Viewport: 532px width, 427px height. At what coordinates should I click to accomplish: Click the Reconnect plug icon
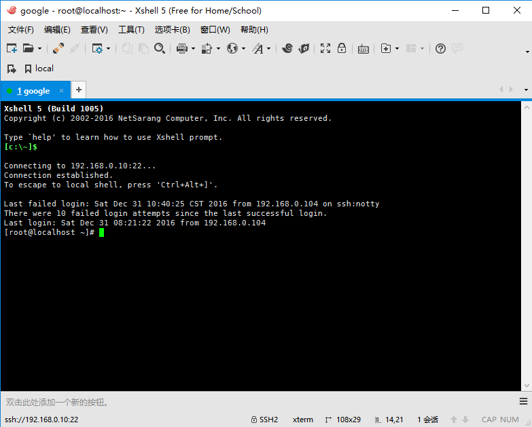(58, 48)
